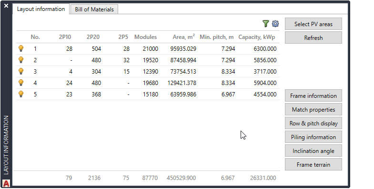Click the AutoCAD logo icon in sidebar
Screen dimensions: 374x189
[6, 183]
